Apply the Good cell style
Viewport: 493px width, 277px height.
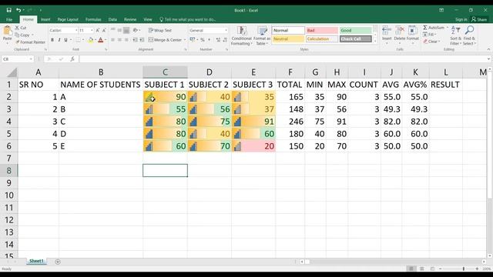(356, 31)
